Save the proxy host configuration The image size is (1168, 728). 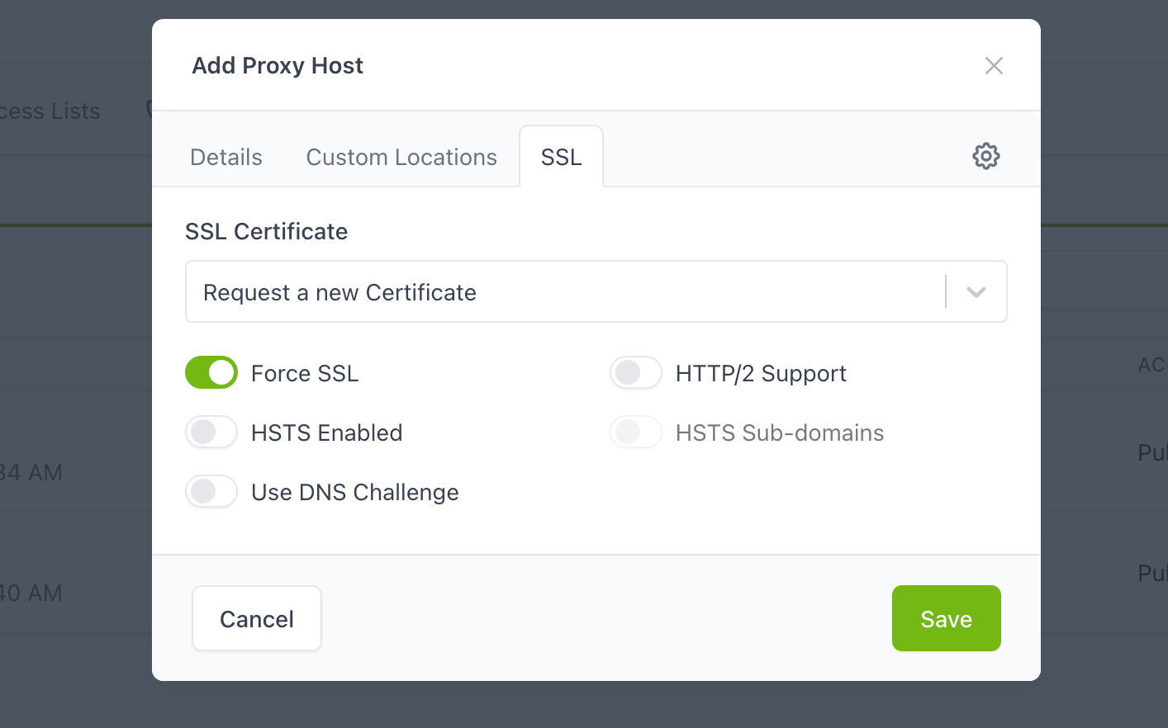pos(946,619)
